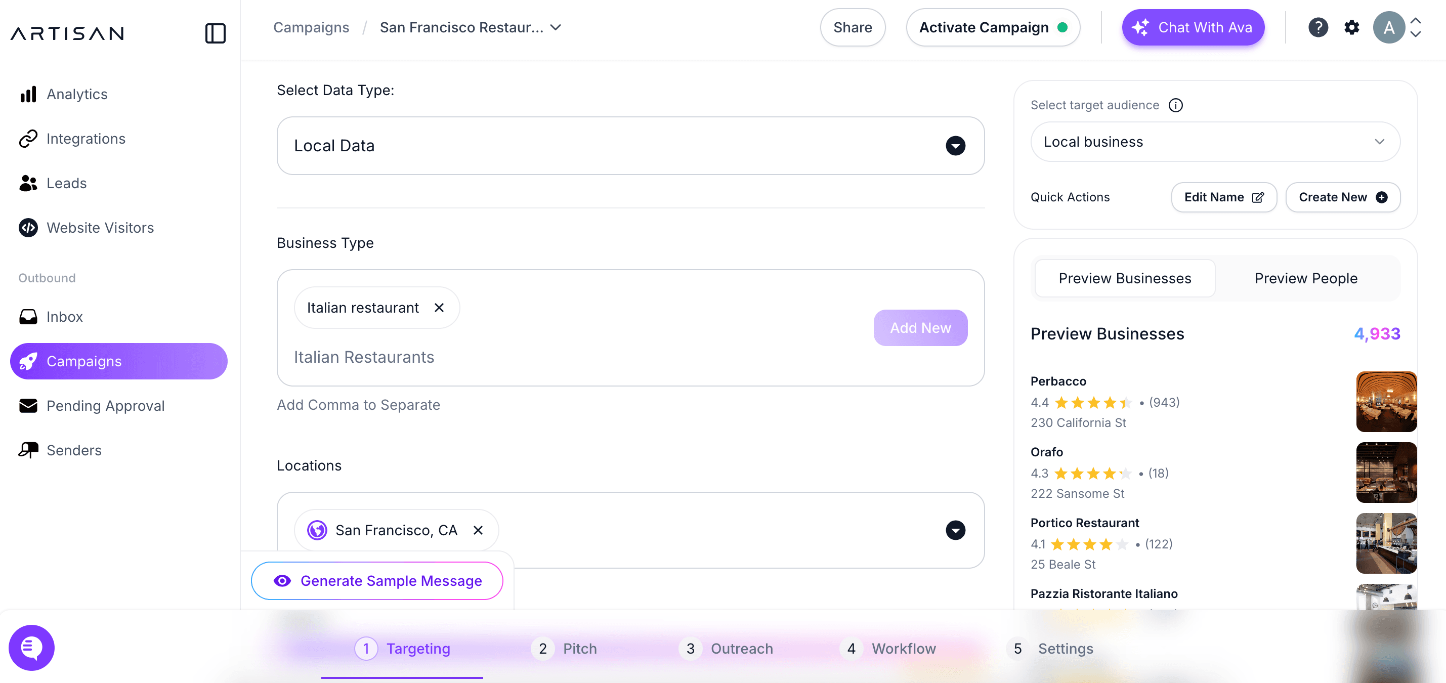Open Local business audience dropdown

coord(1215,142)
